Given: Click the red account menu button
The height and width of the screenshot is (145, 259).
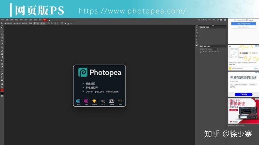Looking at the screenshot, I should (45, 20).
